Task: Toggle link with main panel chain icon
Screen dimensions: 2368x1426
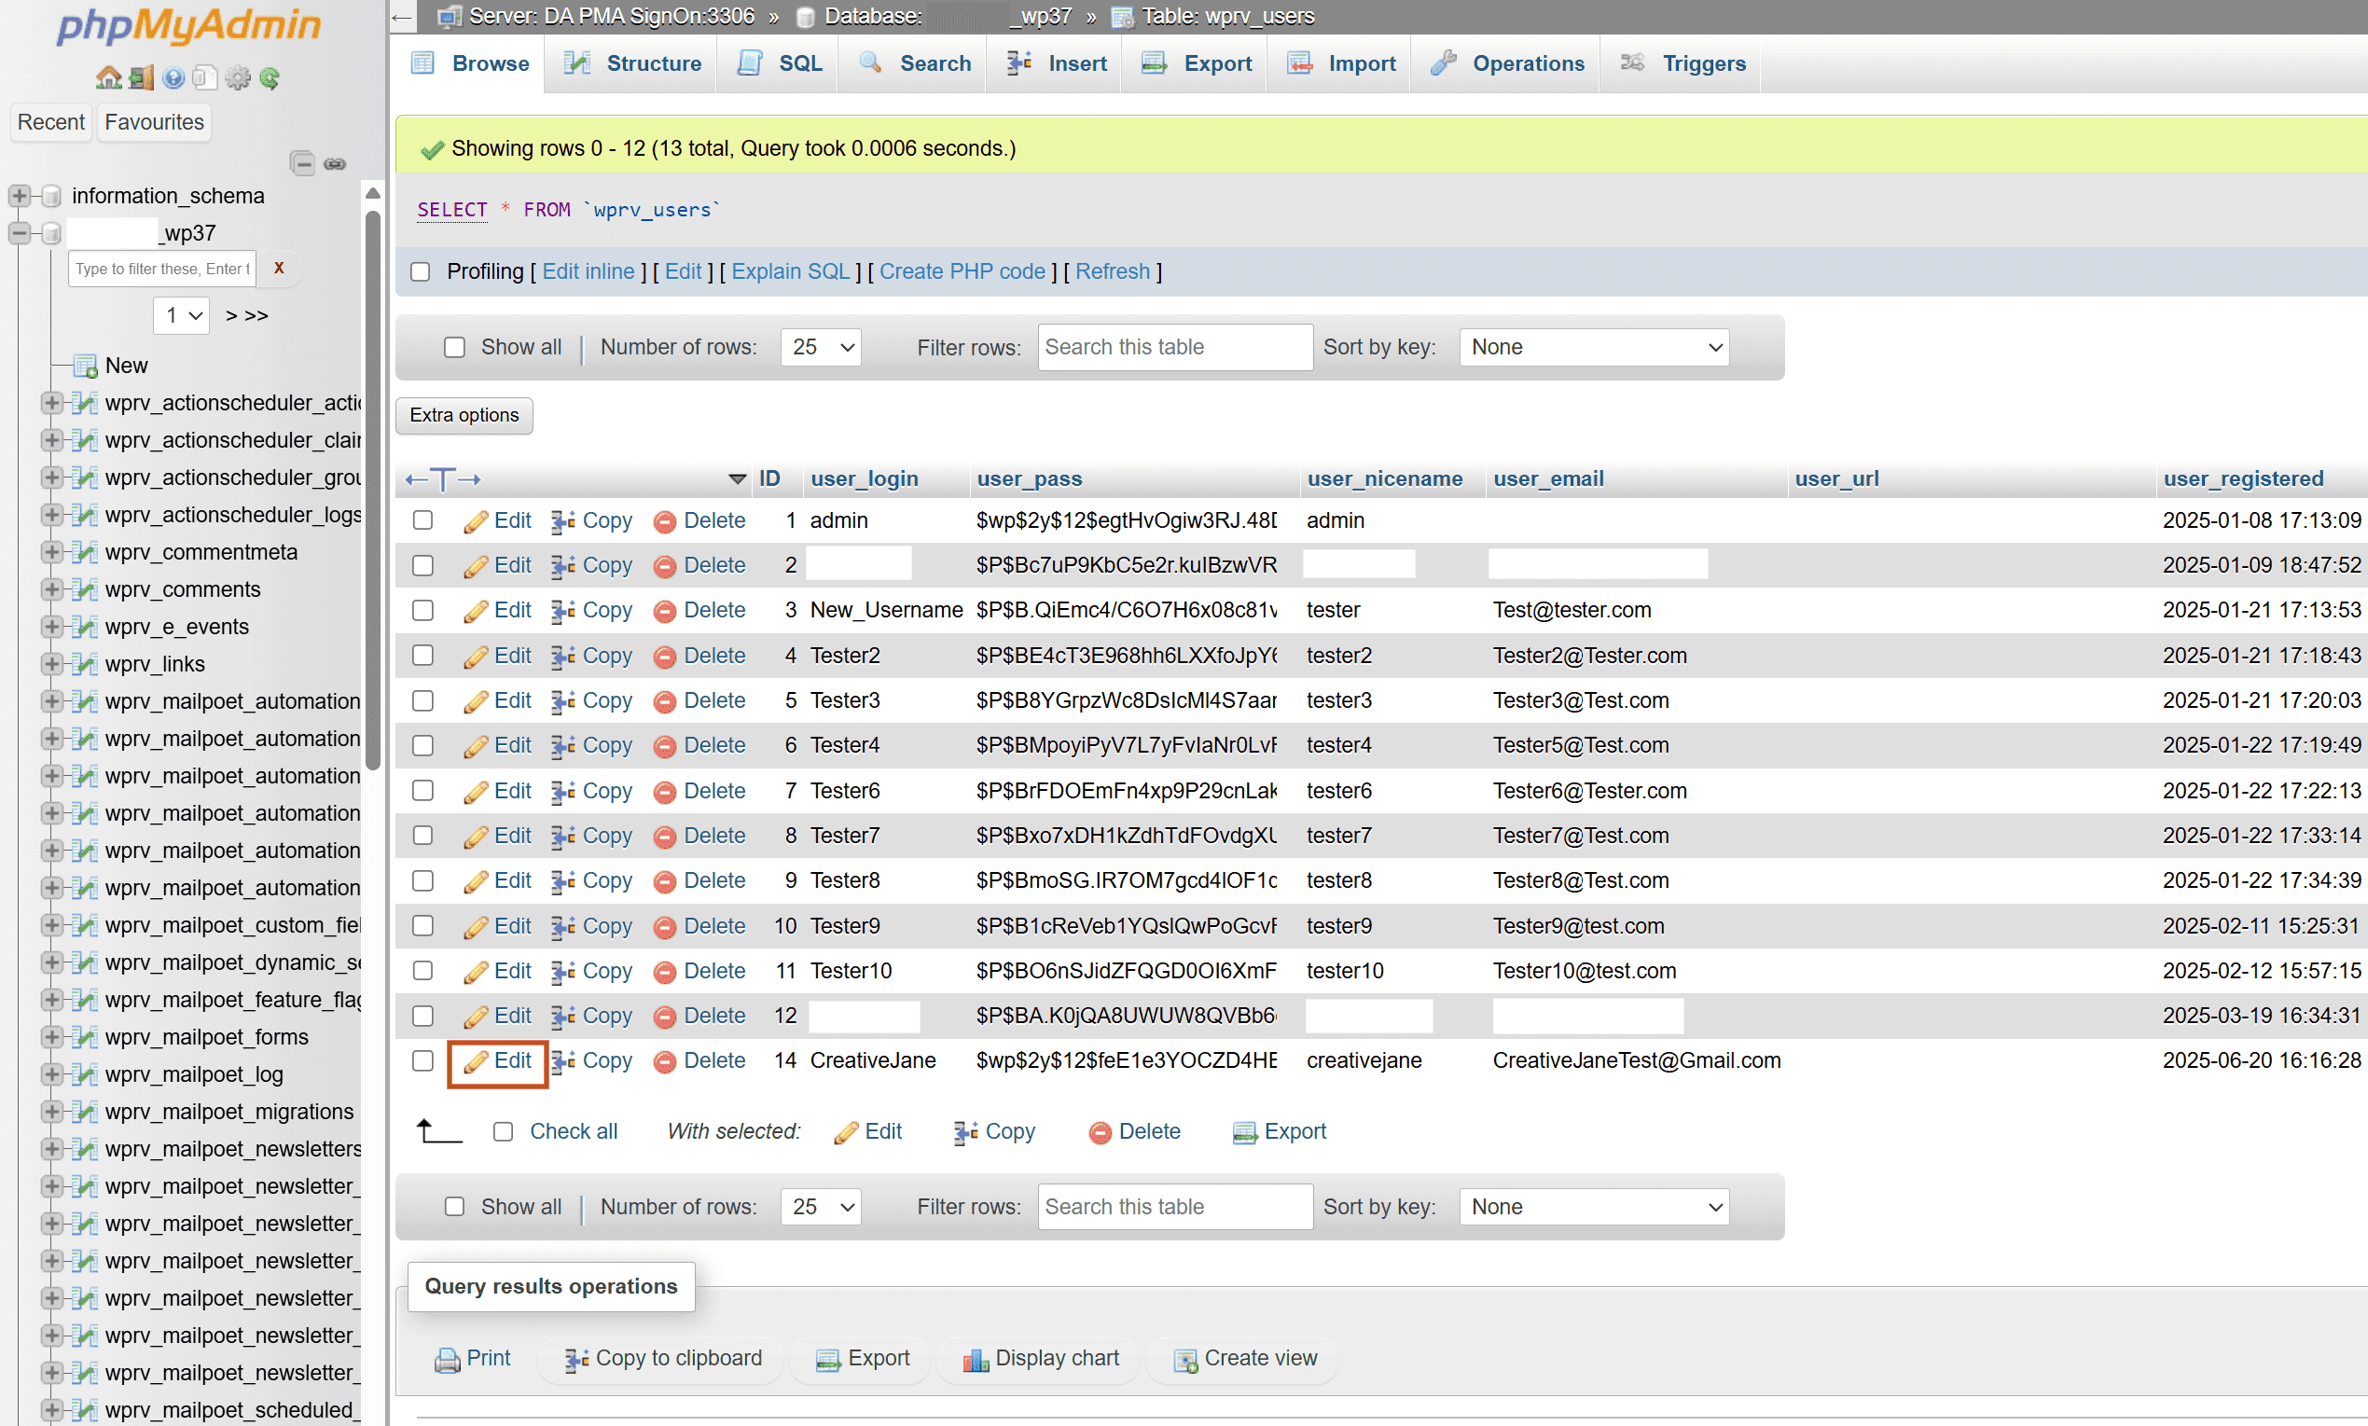Action: coord(335,163)
